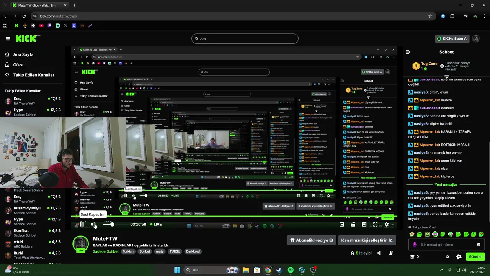This screenshot has width=490, height=276.
Task: Click the 5 İzleyici viewer count
Action: [x=361, y=253]
